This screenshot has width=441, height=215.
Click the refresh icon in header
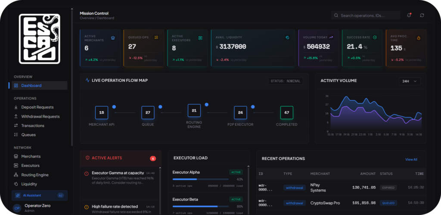[x=422, y=15]
